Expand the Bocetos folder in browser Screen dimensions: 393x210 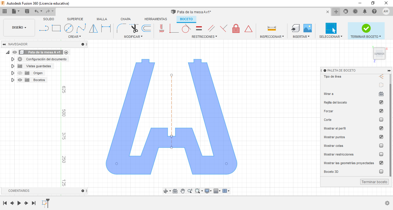tap(13, 80)
